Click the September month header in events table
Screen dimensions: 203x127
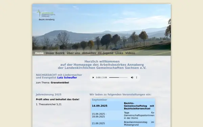point(99,100)
